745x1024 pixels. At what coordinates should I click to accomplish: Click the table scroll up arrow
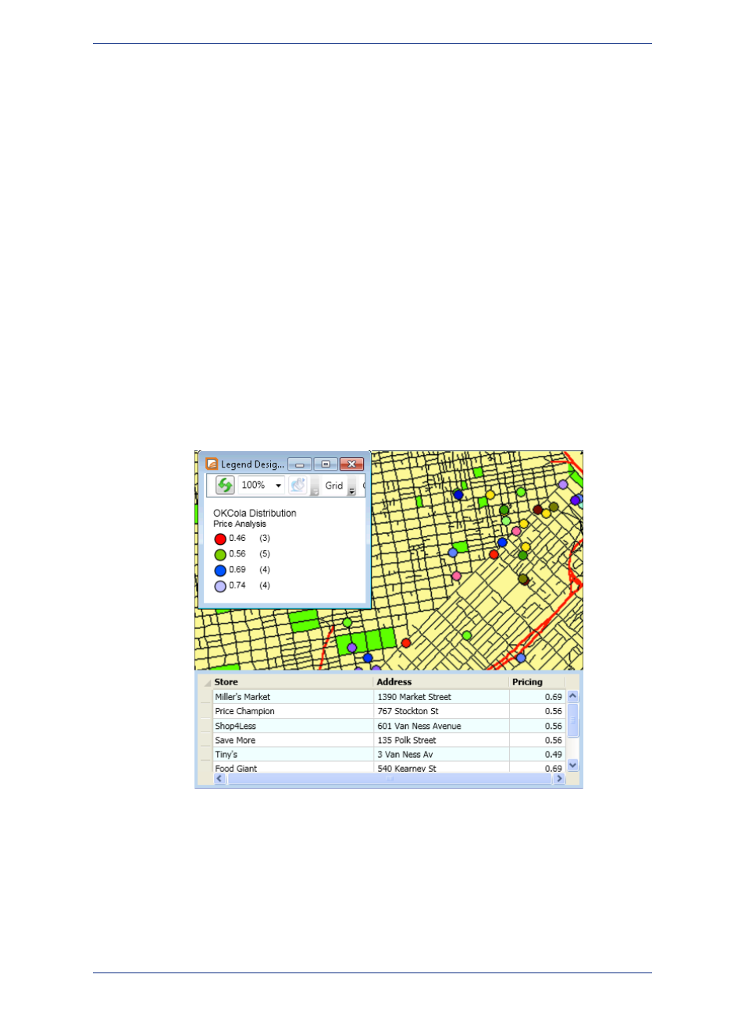[572, 696]
